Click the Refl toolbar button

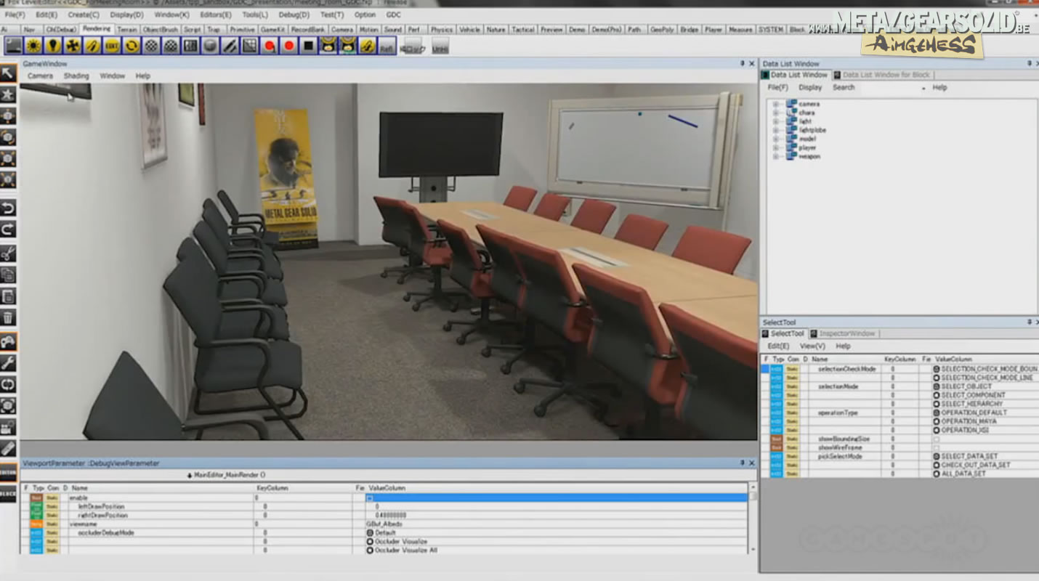point(387,46)
